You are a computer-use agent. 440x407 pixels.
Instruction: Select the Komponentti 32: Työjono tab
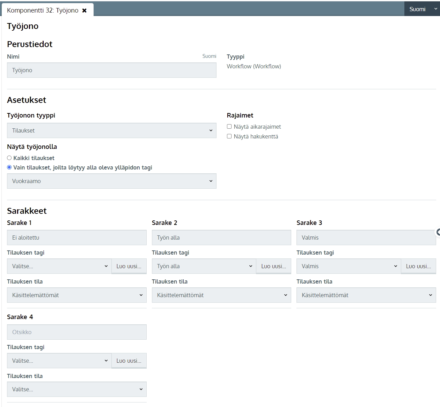[47, 10]
